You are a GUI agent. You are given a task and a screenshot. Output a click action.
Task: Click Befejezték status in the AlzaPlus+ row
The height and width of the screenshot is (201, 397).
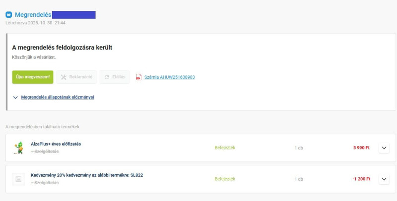pyautogui.click(x=225, y=148)
